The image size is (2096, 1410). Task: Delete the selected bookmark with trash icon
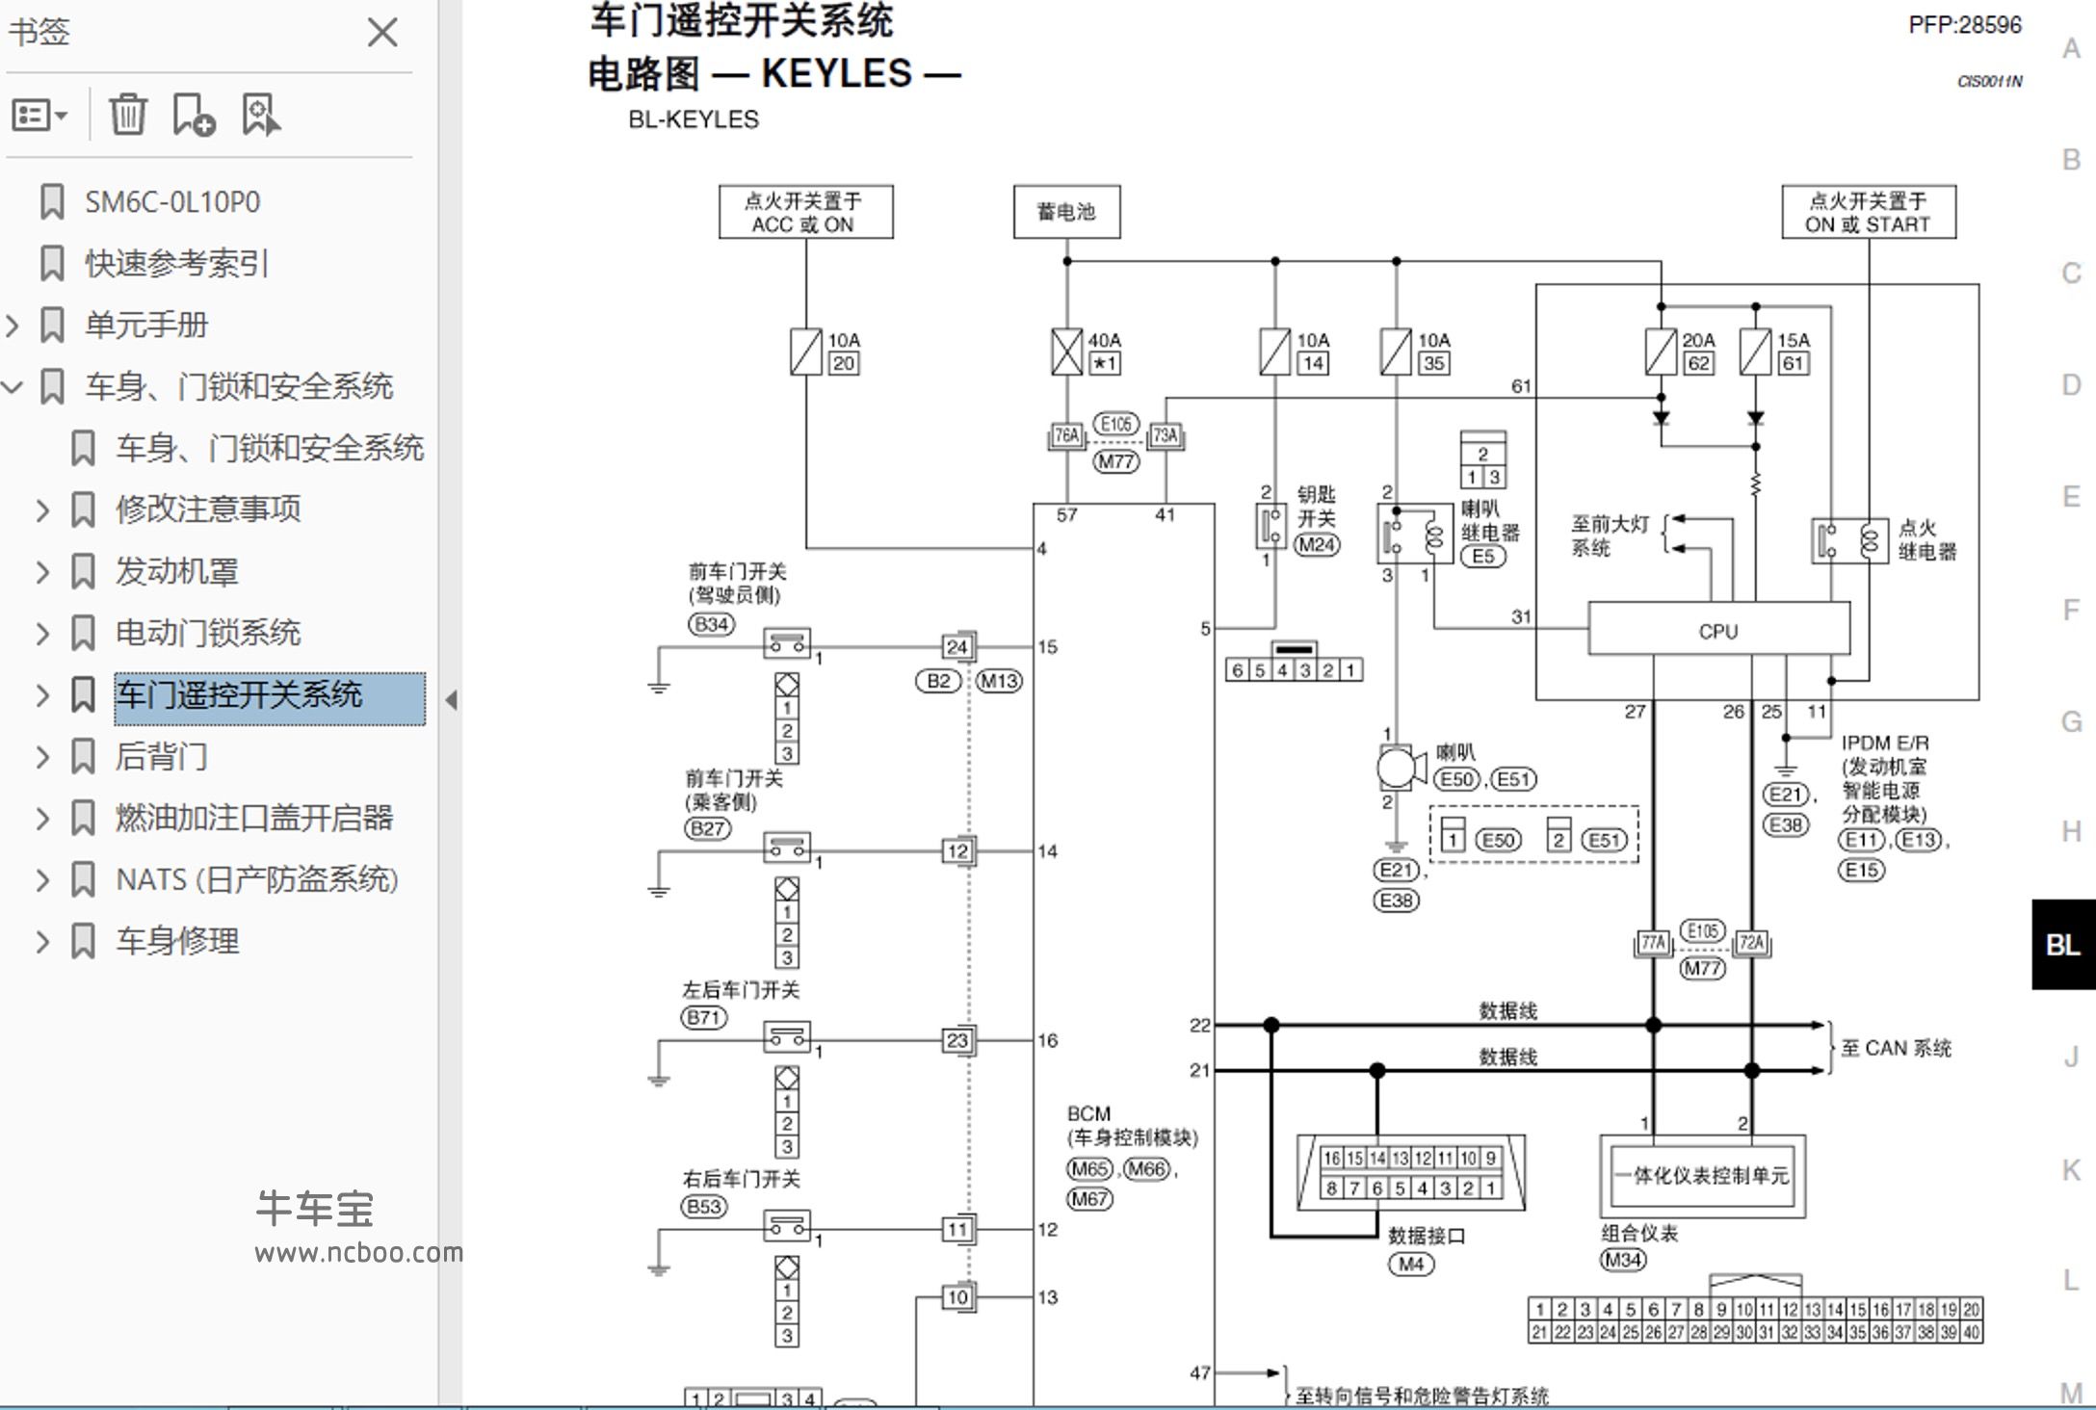point(127,115)
